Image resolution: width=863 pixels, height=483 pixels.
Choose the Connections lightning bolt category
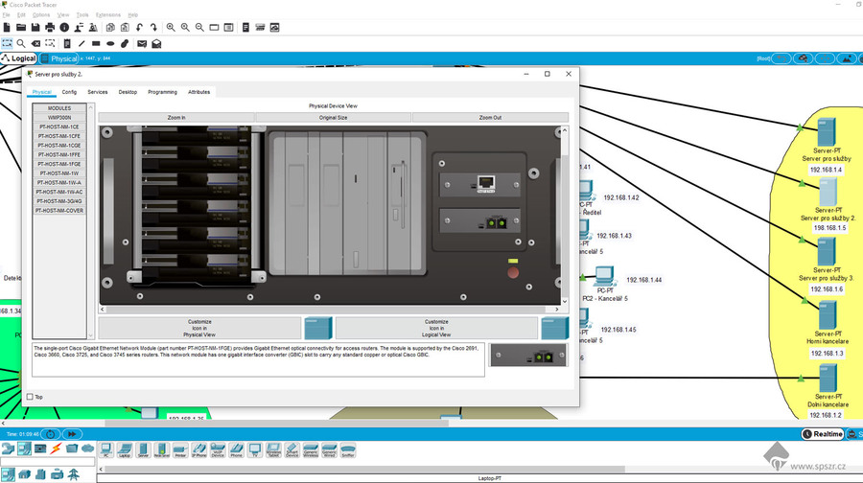point(57,448)
